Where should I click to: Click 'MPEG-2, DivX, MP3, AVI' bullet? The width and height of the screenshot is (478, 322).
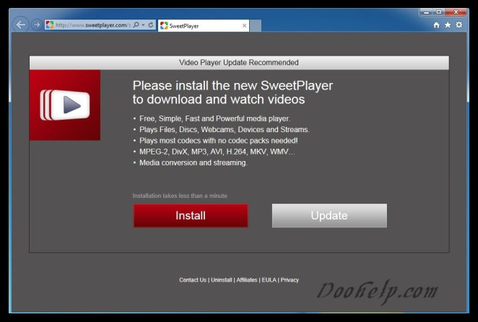coord(217,152)
